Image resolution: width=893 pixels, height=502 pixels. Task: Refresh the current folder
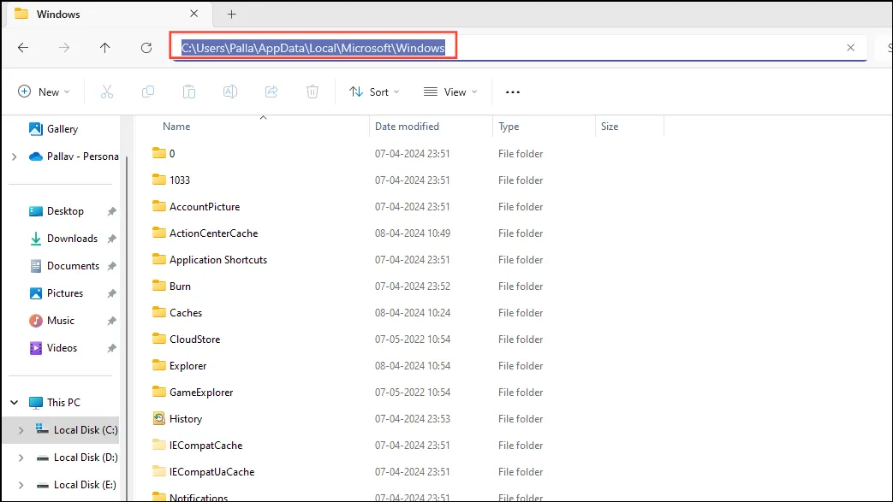point(146,48)
